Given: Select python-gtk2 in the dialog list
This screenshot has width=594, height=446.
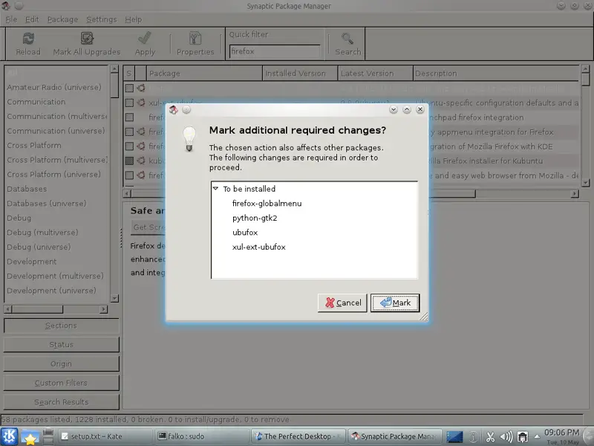Looking at the screenshot, I should [255, 218].
